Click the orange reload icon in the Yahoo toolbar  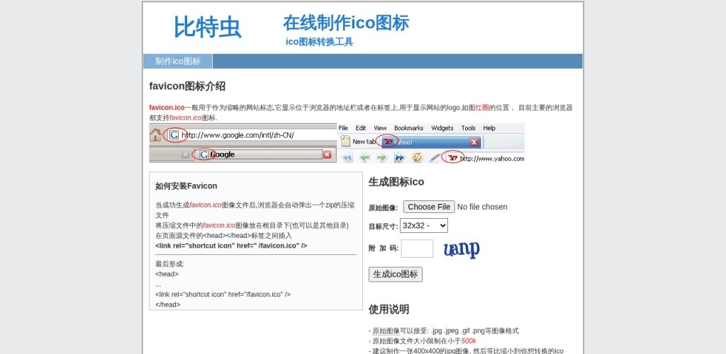coord(418,157)
